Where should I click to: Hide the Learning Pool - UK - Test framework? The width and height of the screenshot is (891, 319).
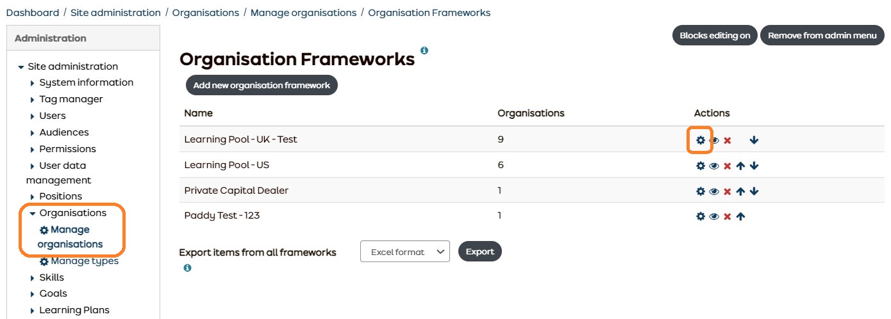714,140
